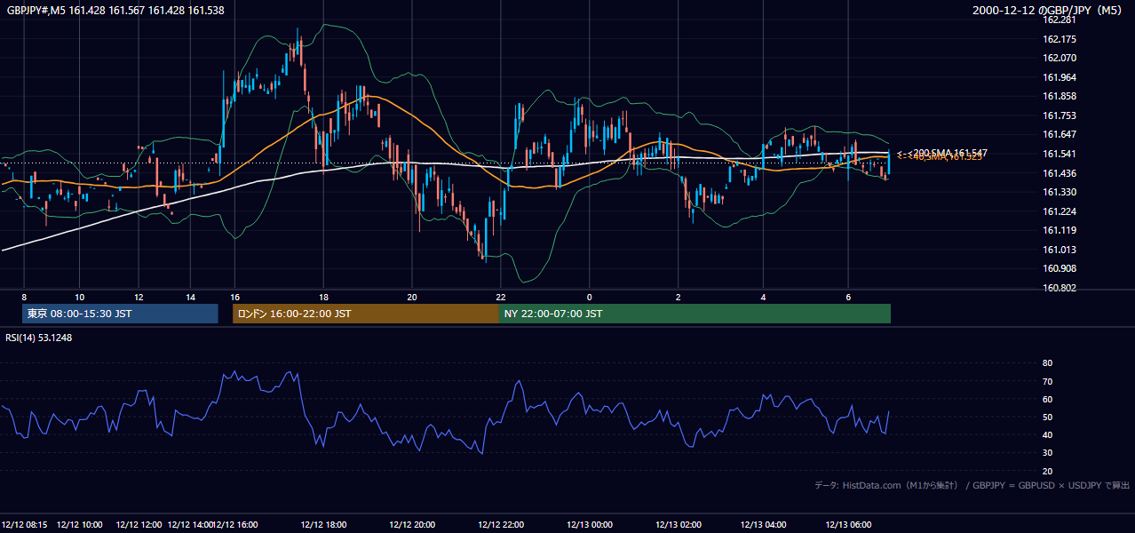The height and width of the screenshot is (533, 1135).
Task: Click bottom time label 12/12 12:00
Action: point(139,524)
